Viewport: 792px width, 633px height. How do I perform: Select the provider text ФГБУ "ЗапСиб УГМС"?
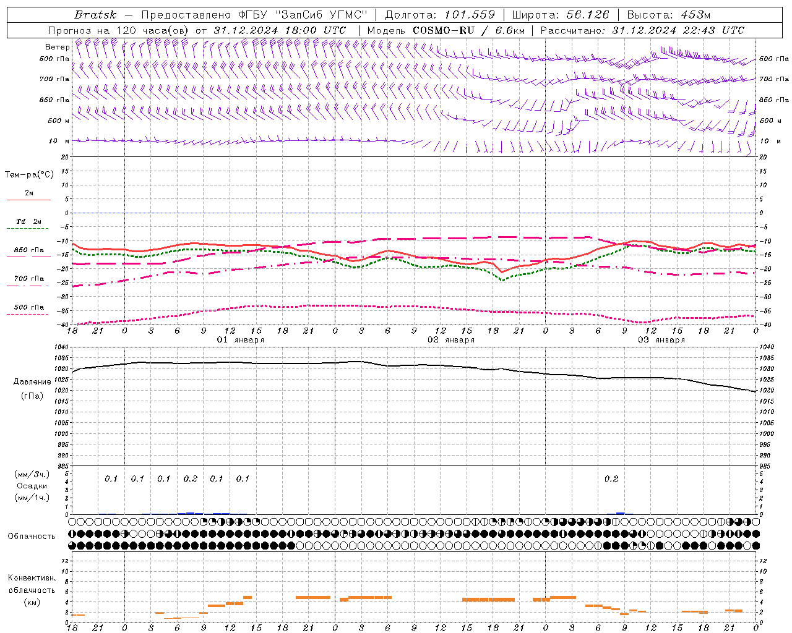(x=304, y=15)
